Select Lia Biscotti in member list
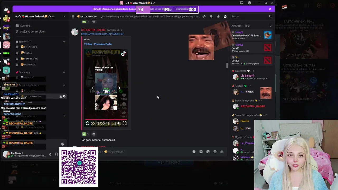 click(251, 77)
